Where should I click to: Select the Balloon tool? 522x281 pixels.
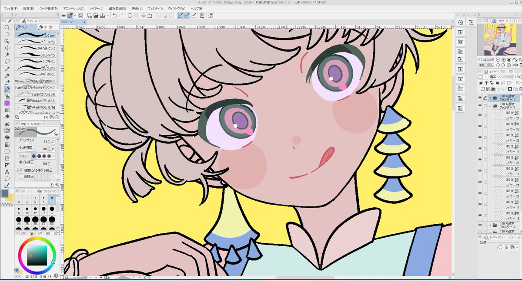pyautogui.click(x=7, y=179)
